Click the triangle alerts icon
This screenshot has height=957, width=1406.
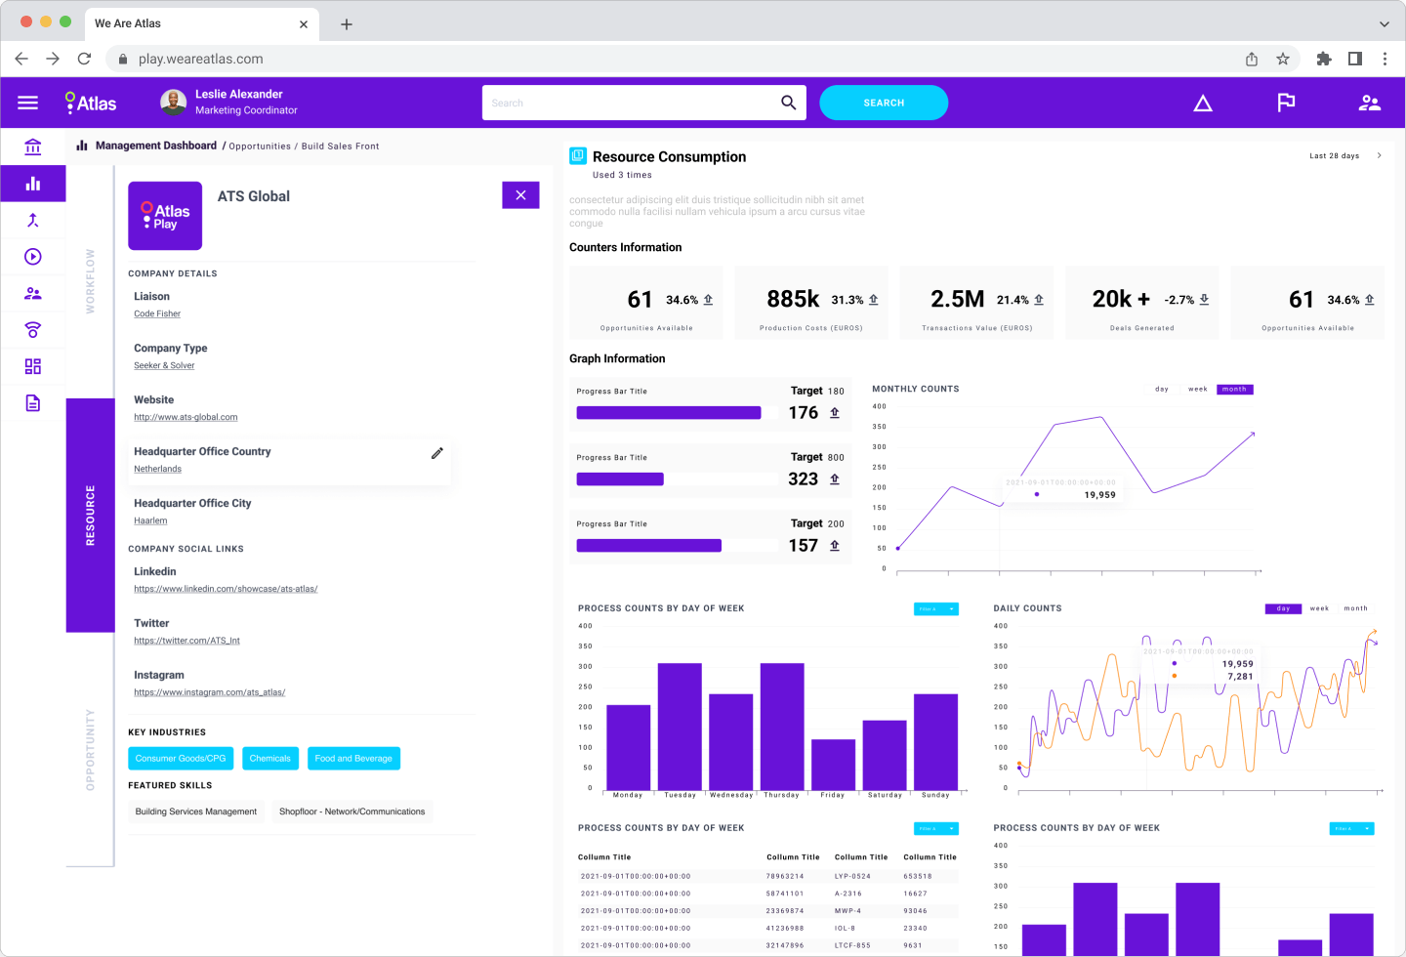[x=1203, y=103]
